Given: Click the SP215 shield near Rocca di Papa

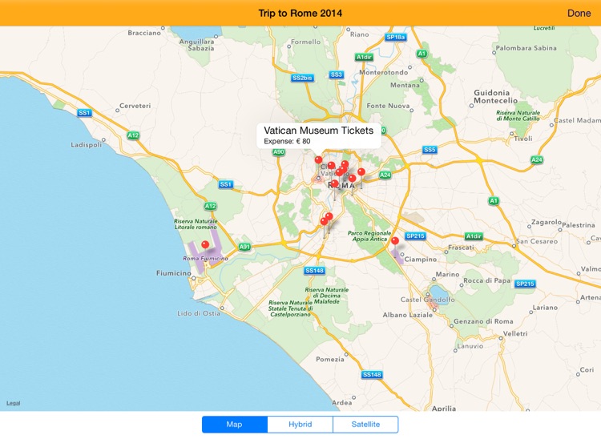Looking at the screenshot, I should pyautogui.click(x=525, y=284).
